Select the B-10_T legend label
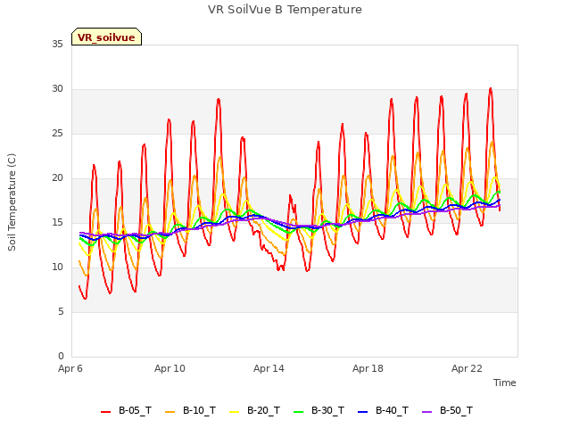The height and width of the screenshot is (428, 571). click(199, 410)
